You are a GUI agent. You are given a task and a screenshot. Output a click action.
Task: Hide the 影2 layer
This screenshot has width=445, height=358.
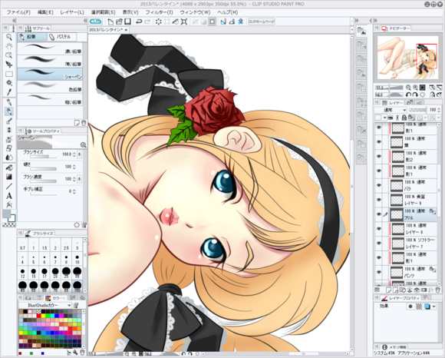click(379, 156)
